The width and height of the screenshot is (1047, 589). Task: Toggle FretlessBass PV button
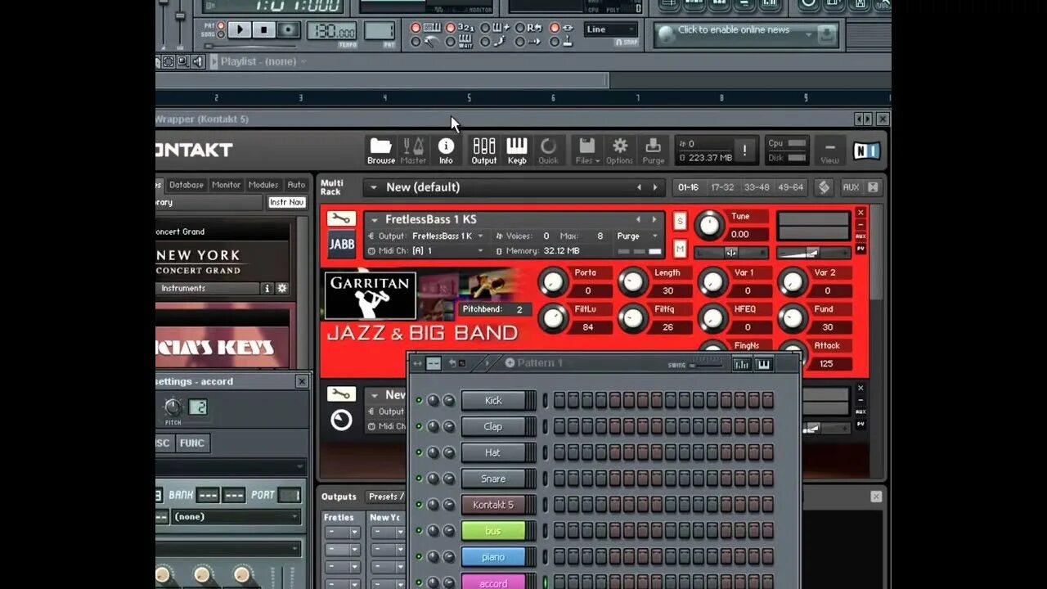tap(861, 249)
